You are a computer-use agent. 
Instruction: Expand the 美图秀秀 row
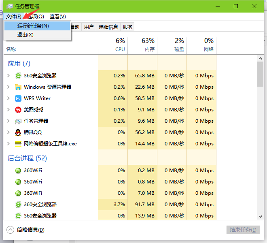[8, 110]
